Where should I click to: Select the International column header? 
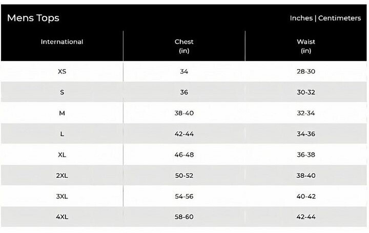click(62, 41)
